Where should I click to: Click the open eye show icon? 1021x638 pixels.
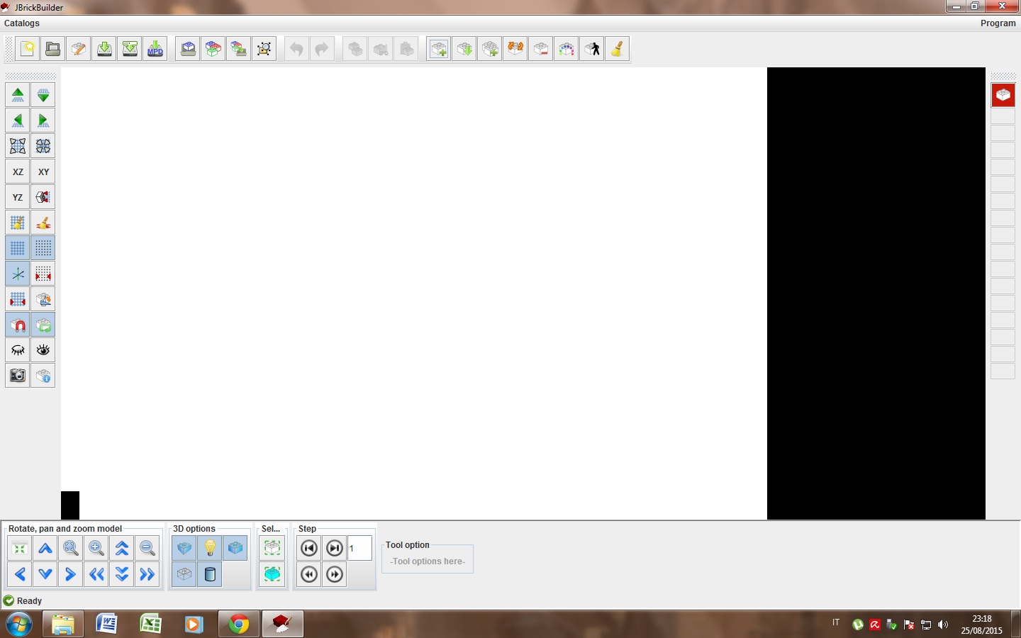click(x=43, y=350)
